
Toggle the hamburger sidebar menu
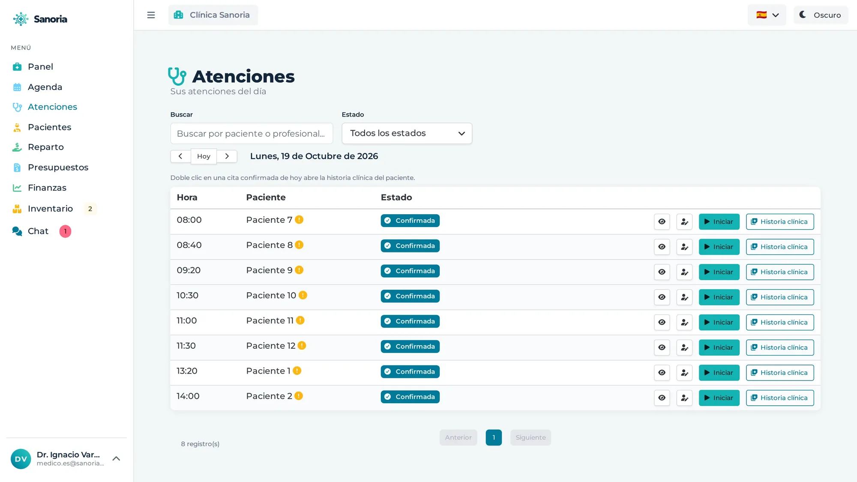tap(151, 15)
